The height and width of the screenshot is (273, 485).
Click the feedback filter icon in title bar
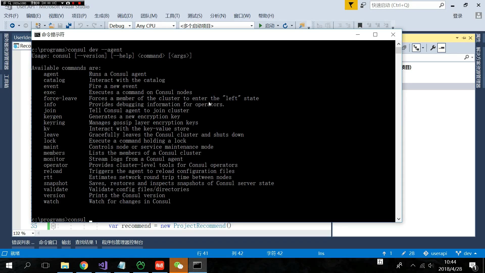(x=351, y=5)
